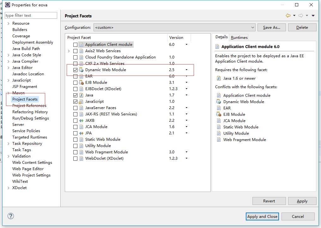This screenshot has height=228, width=321.
Task: Enable the Static Web Module checkbox
Action: (x=75, y=139)
